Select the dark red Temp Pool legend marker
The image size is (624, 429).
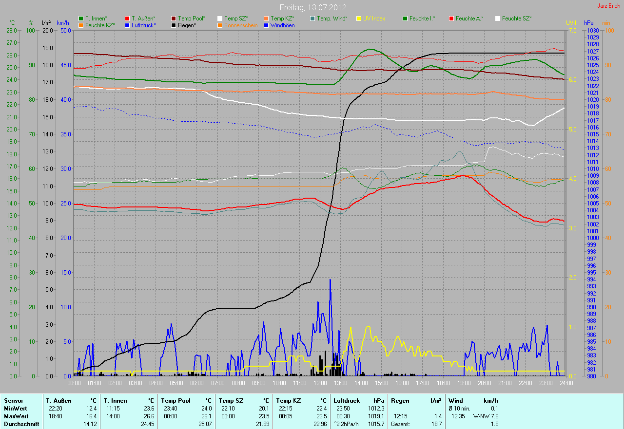coord(174,19)
